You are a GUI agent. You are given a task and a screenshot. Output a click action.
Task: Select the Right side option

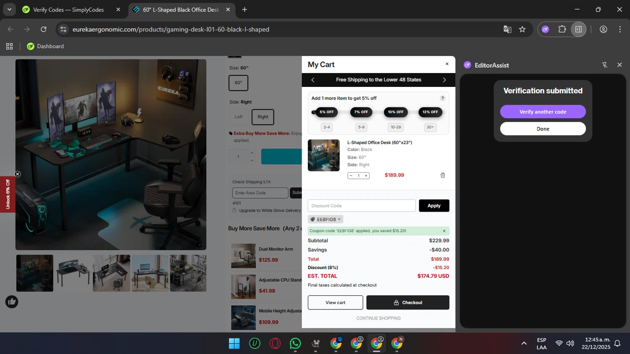[263, 117]
